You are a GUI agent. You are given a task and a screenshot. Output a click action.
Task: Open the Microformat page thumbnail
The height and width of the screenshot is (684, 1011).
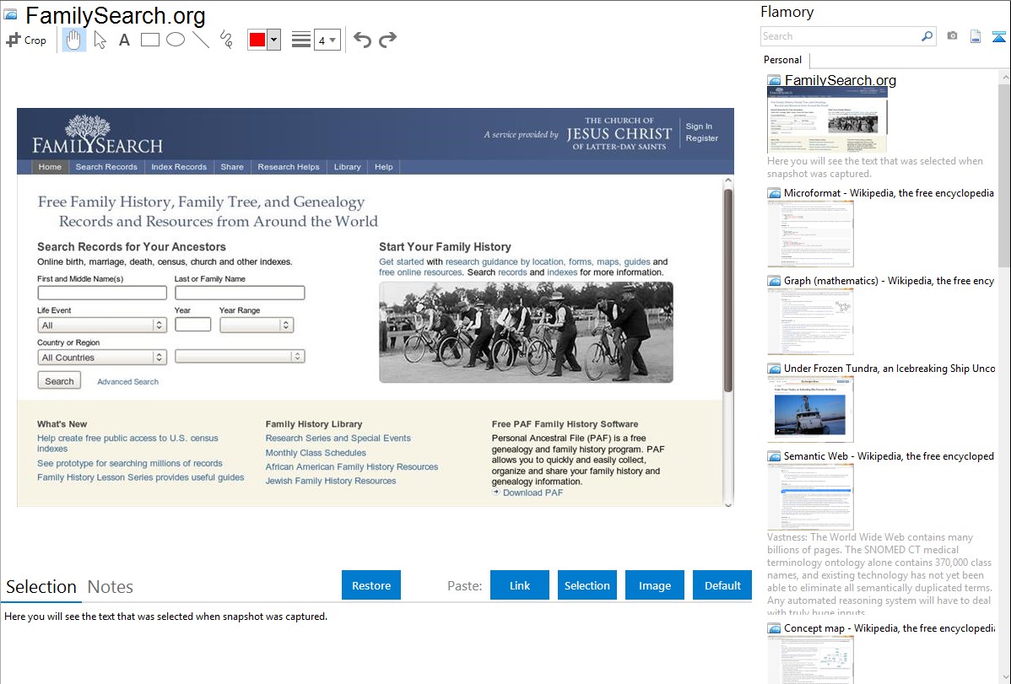[x=810, y=234]
